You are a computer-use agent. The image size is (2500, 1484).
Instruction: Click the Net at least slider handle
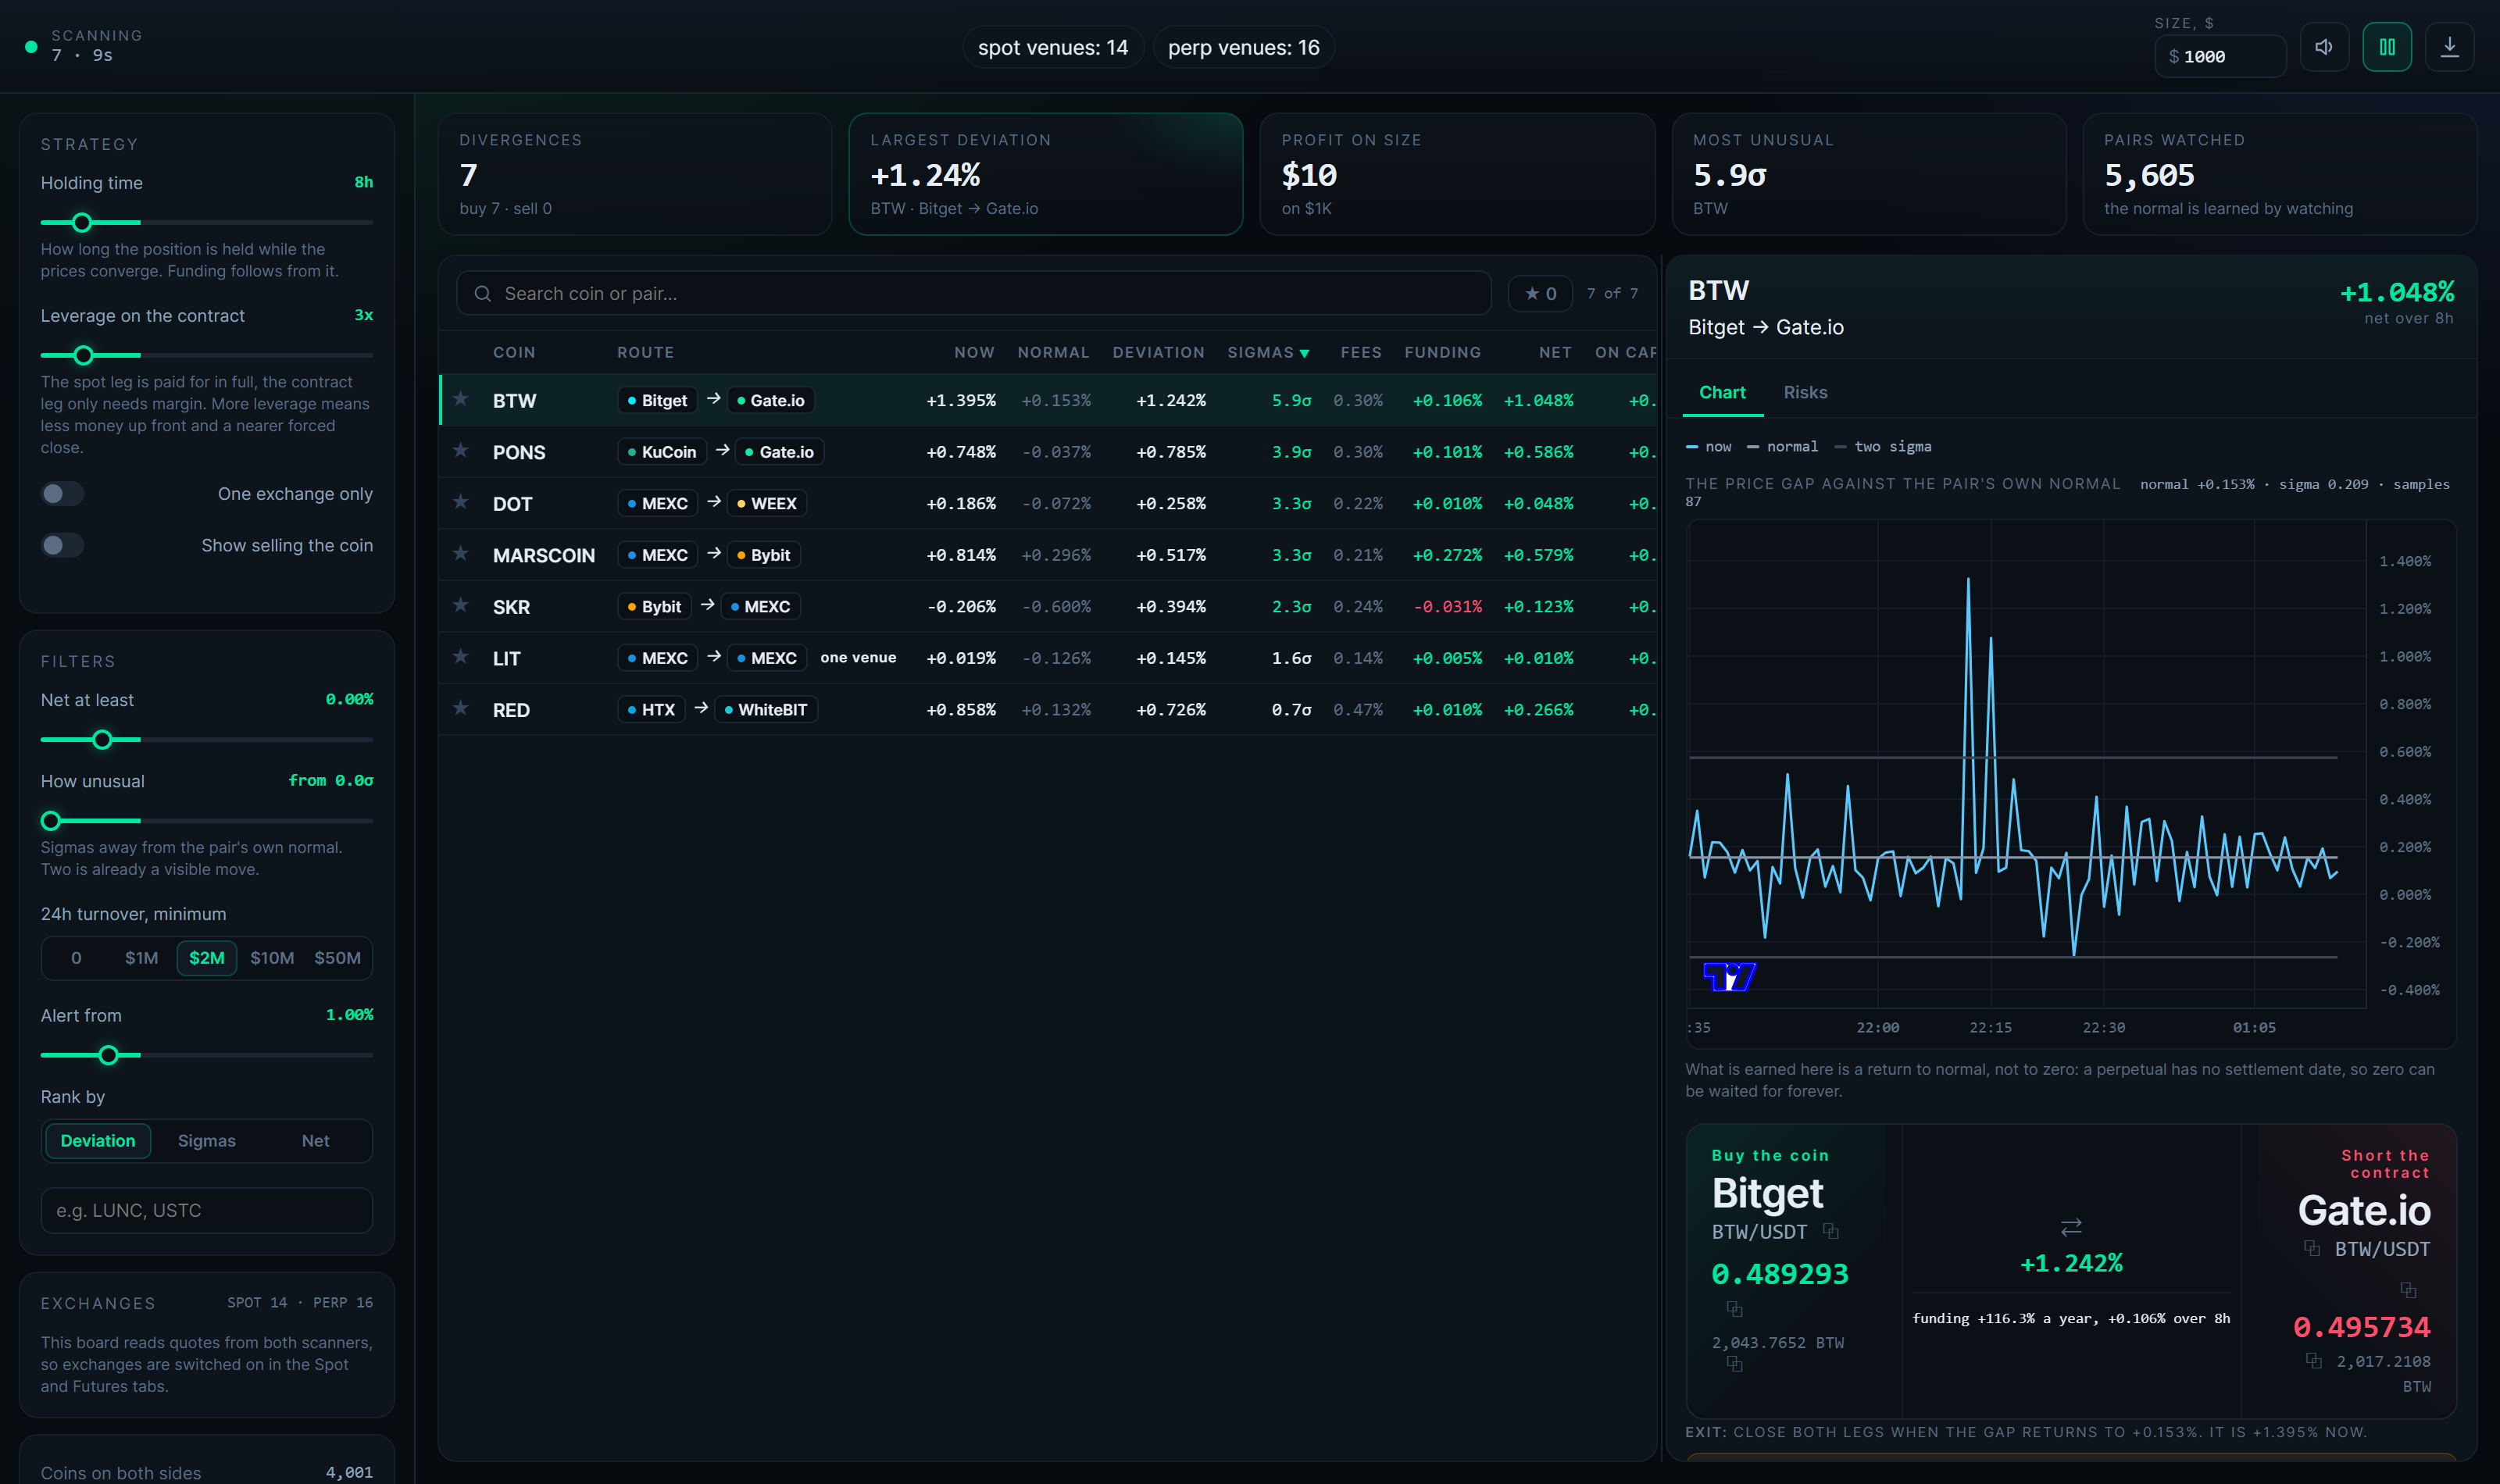pyautogui.click(x=102, y=740)
